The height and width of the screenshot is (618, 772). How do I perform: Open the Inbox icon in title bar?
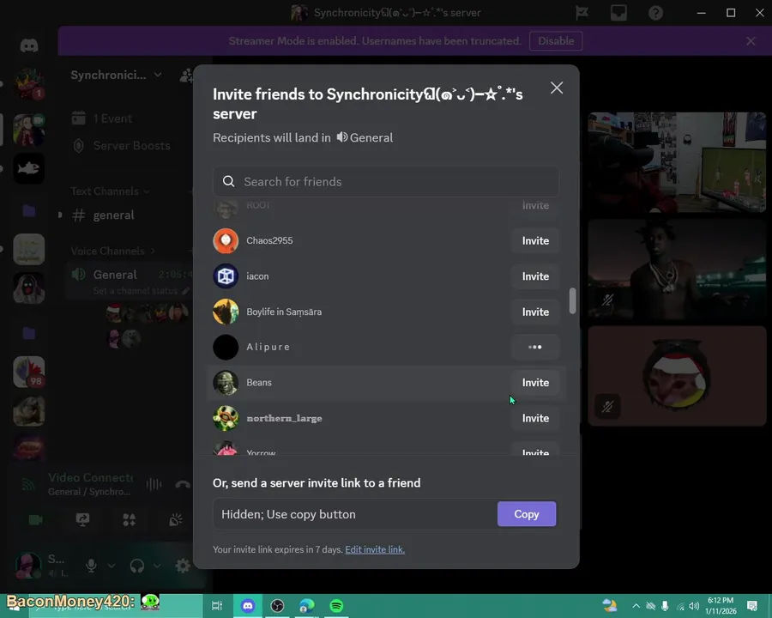618,13
